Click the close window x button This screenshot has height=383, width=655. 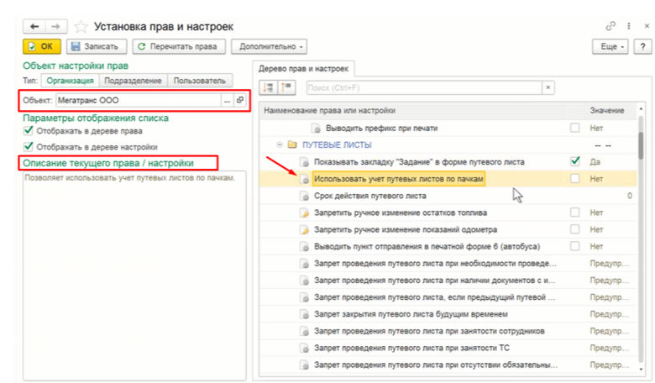[647, 26]
